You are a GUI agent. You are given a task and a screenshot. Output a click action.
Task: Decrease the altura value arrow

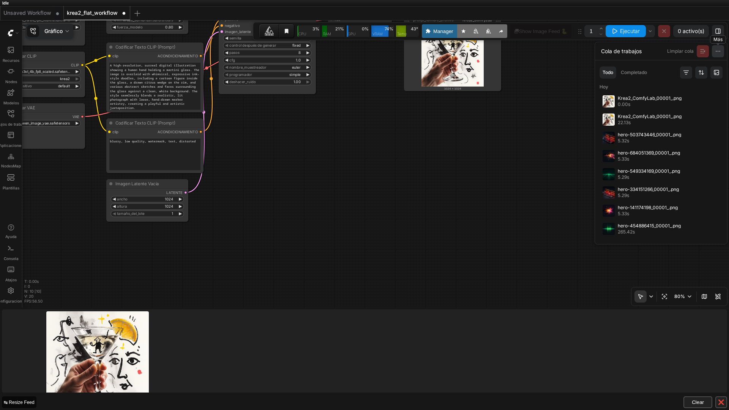coord(114,207)
